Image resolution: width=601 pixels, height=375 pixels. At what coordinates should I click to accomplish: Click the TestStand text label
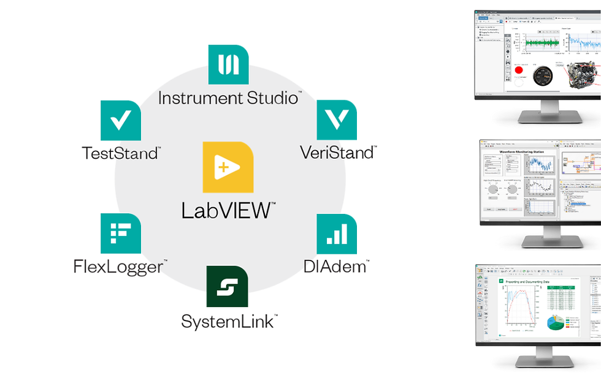tap(121, 153)
